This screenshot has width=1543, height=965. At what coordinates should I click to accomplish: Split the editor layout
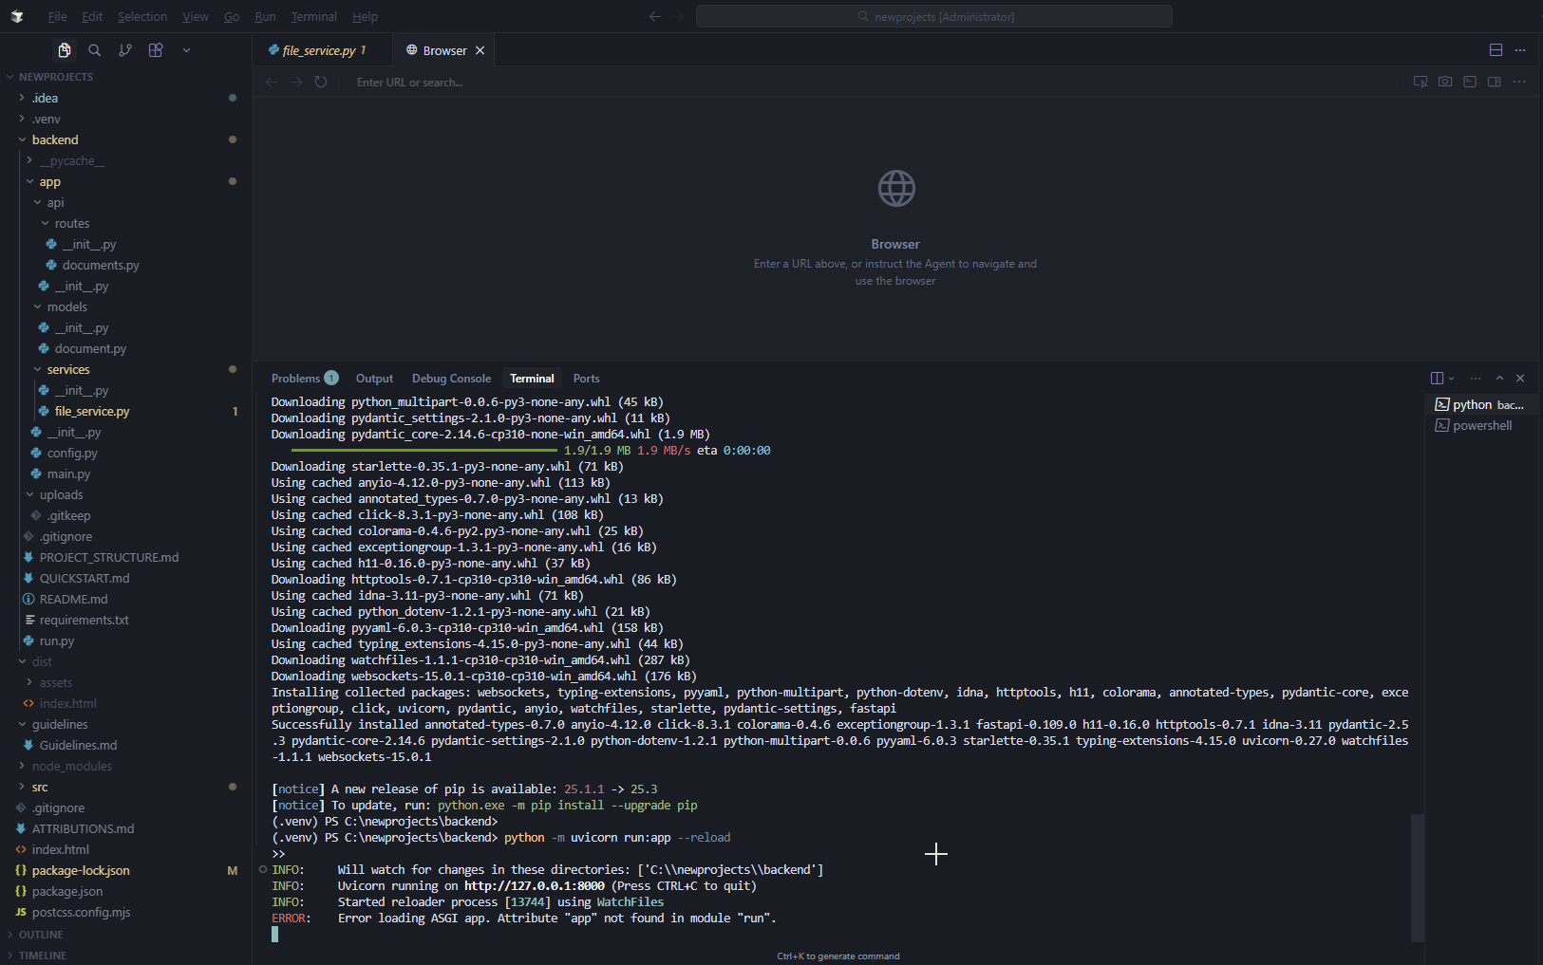pyautogui.click(x=1496, y=50)
